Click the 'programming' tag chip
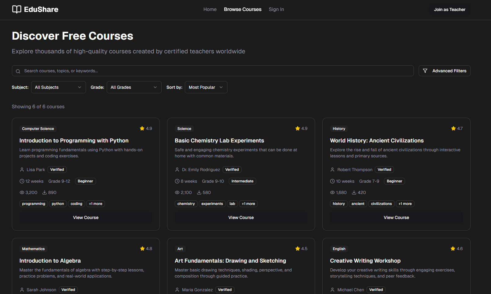 pos(34,204)
